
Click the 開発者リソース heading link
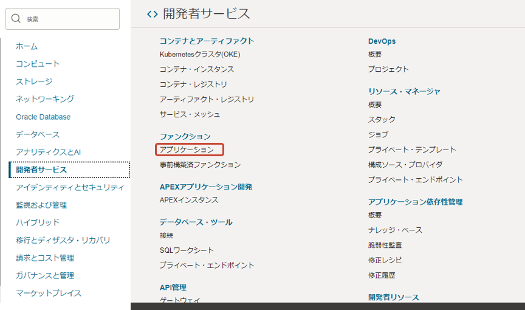pyautogui.click(x=393, y=297)
